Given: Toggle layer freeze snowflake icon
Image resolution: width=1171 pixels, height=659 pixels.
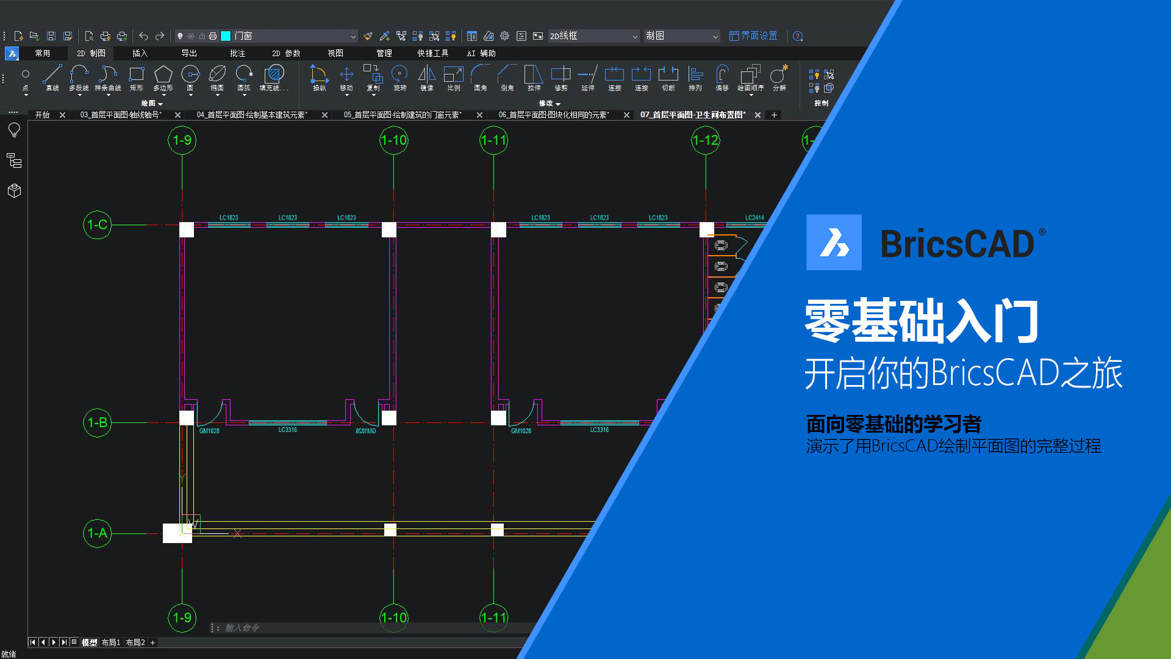Looking at the screenshot, I should pyautogui.click(x=191, y=36).
